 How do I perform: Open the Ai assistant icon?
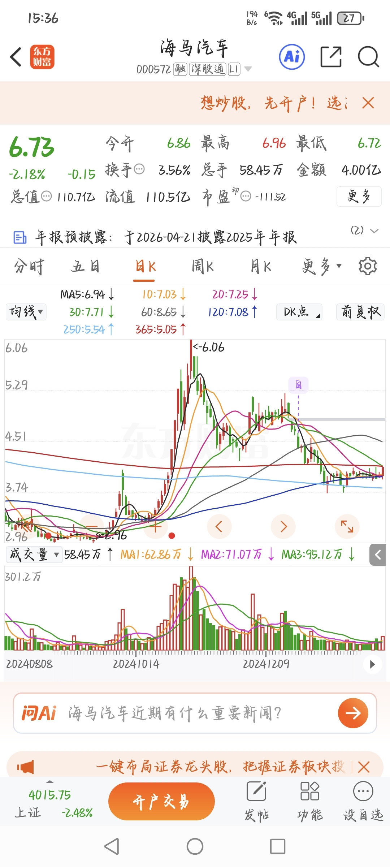coord(292,57)
